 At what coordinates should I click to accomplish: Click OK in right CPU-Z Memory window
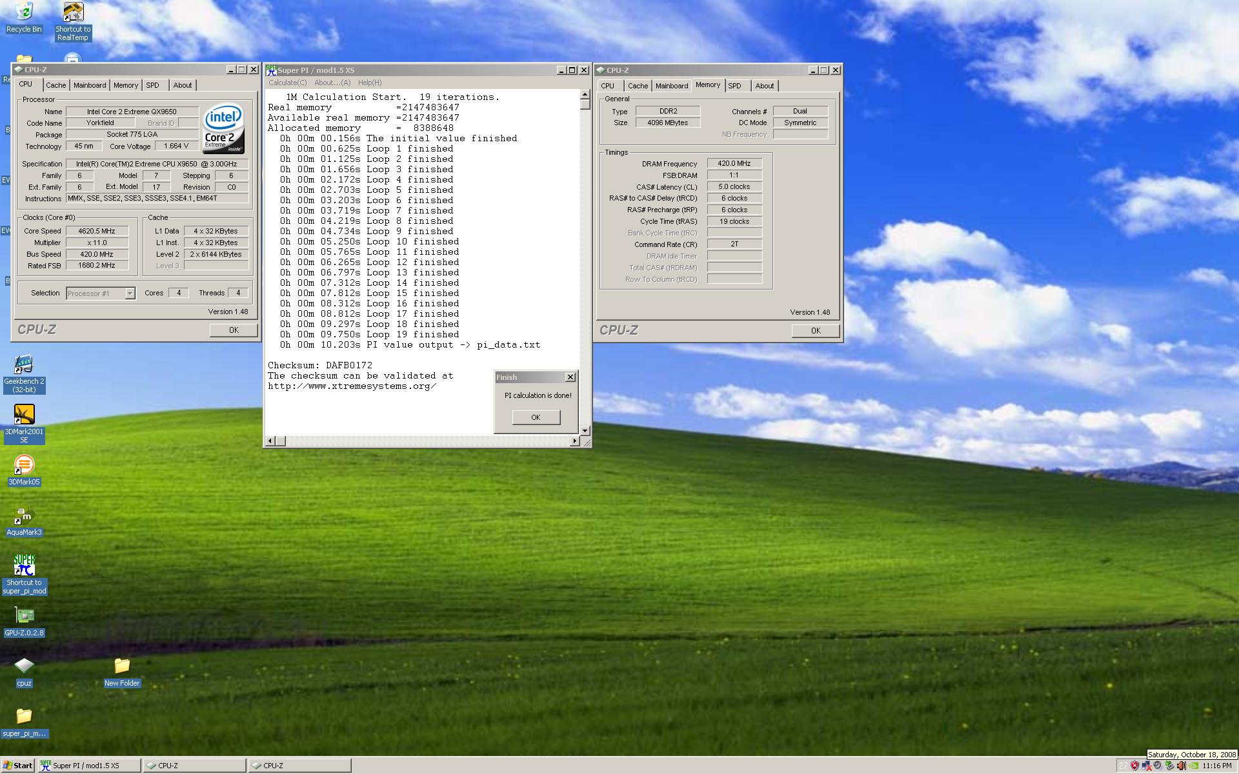816,330
